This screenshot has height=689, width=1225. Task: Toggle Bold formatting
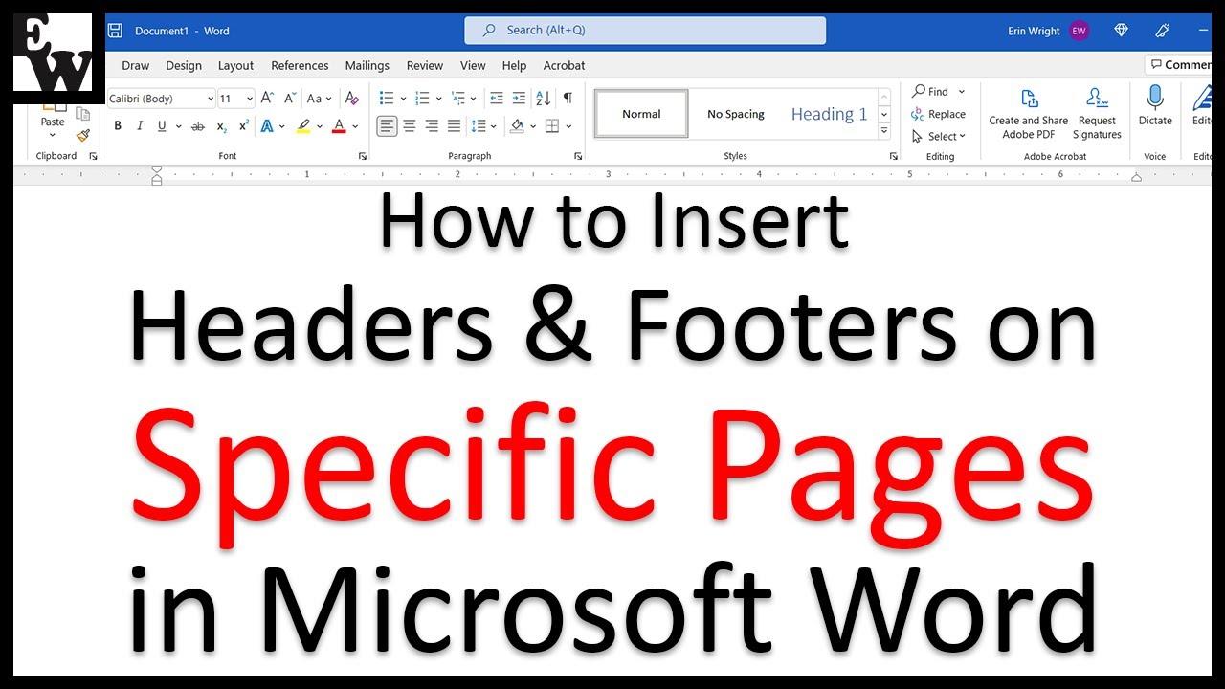[118, 126]
